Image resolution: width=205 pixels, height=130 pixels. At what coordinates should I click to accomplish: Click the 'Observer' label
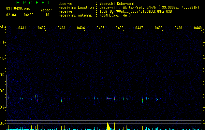pos(66,4)
